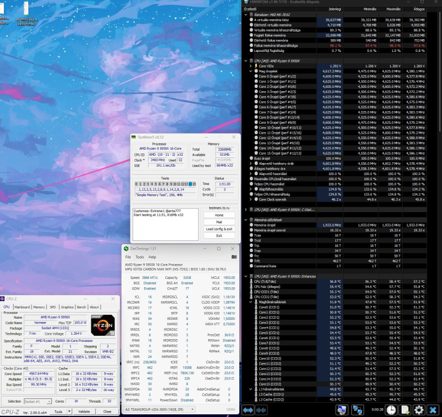The image size is (442, 417).
Task: Open the white document desktop icon
Action: tap(26, 8)
